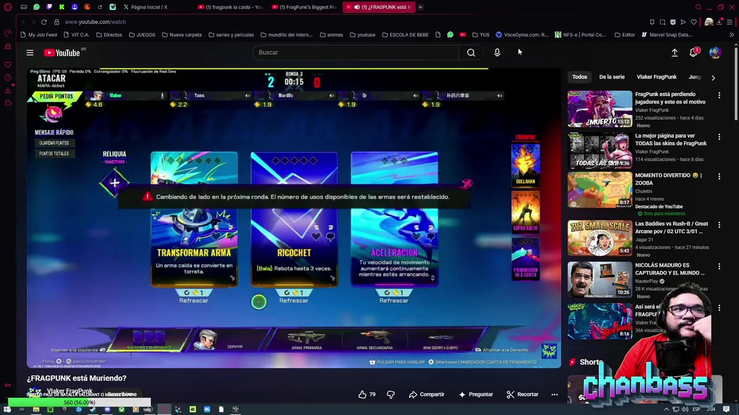739x415 pixels.
Task: Open the YouTube hamburger guide menu
Action: pos(29,52)
